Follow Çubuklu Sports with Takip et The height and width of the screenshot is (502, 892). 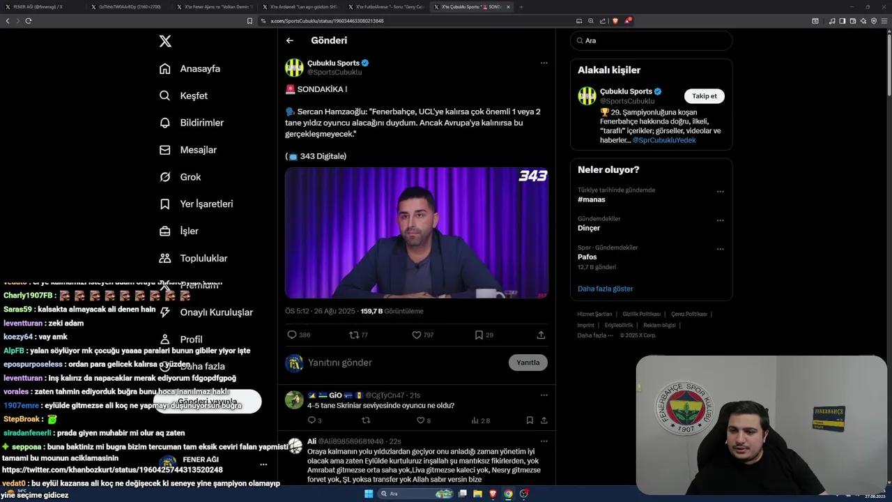point(705,96)
